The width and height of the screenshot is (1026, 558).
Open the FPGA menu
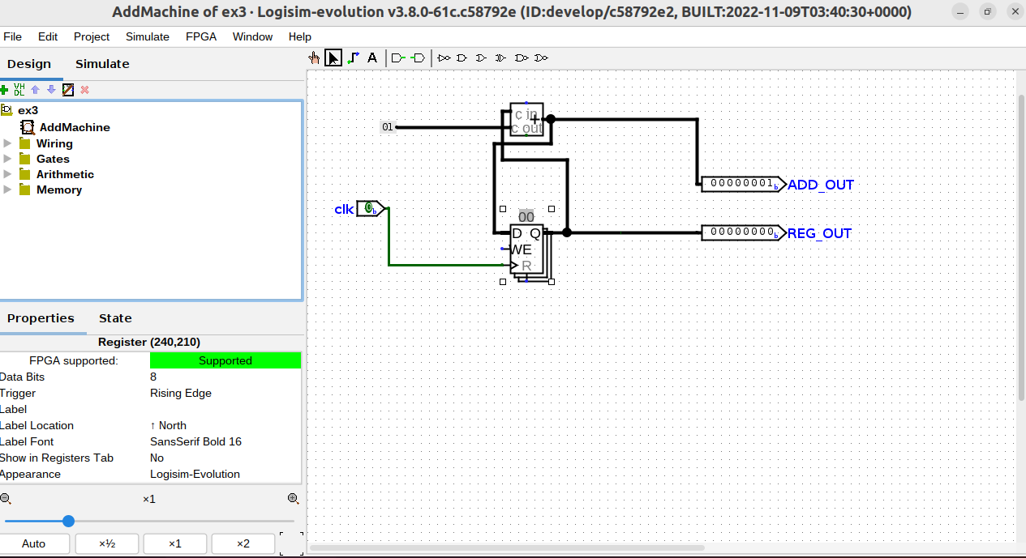(201, 36)
